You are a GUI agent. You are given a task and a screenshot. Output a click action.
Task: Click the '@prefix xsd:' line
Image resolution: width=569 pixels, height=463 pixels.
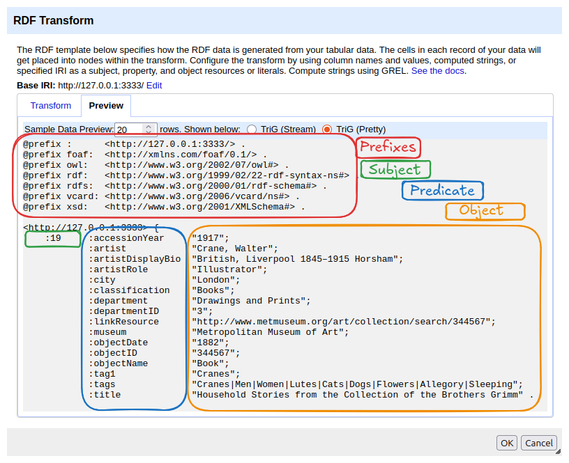point(164,207)
